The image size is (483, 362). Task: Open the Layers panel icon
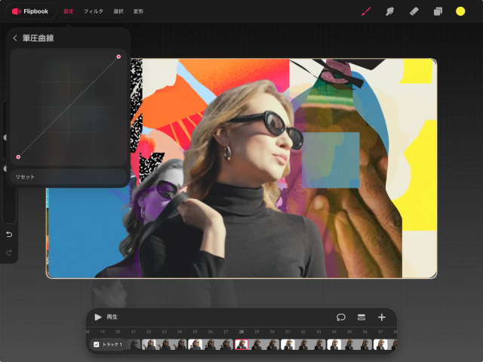(437, 11)
